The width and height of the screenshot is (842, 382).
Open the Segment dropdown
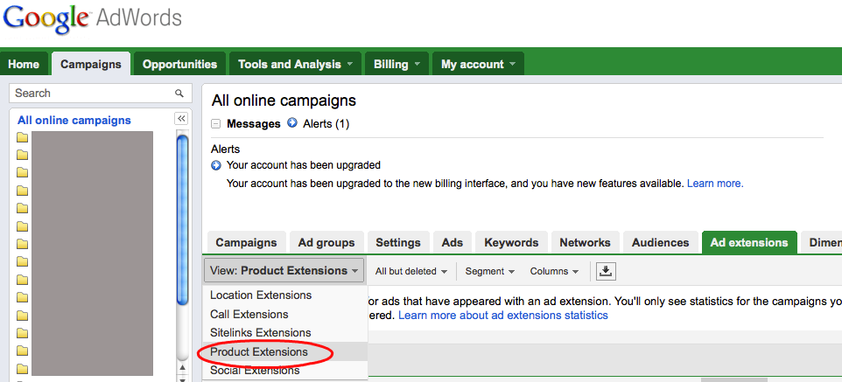click(x=490, y=272)
